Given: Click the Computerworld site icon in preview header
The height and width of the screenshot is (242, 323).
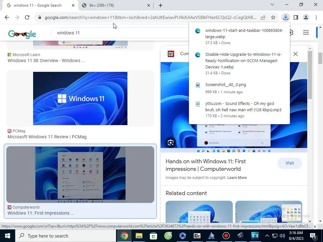Looking at the screenshot, I should click(x=171, y=54).
